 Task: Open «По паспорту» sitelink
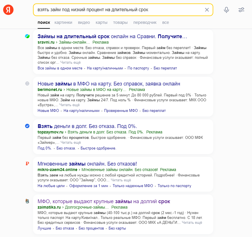coord(138,68)
